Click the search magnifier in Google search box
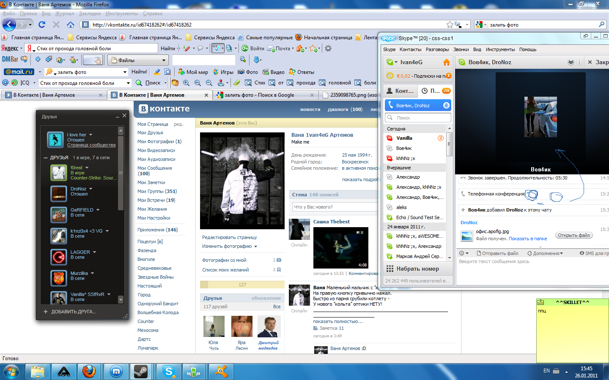Screen dimensions: 609x380 pos(601,24)
